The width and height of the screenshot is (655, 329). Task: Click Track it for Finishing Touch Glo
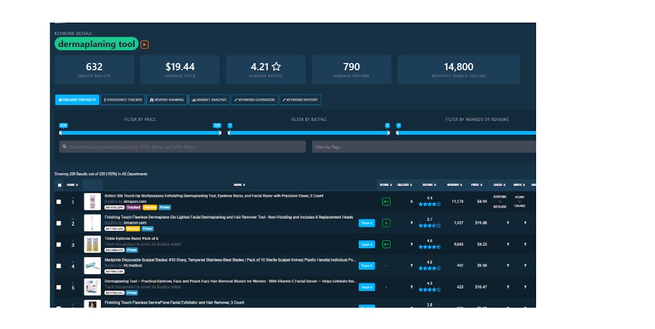pos(367,223)
